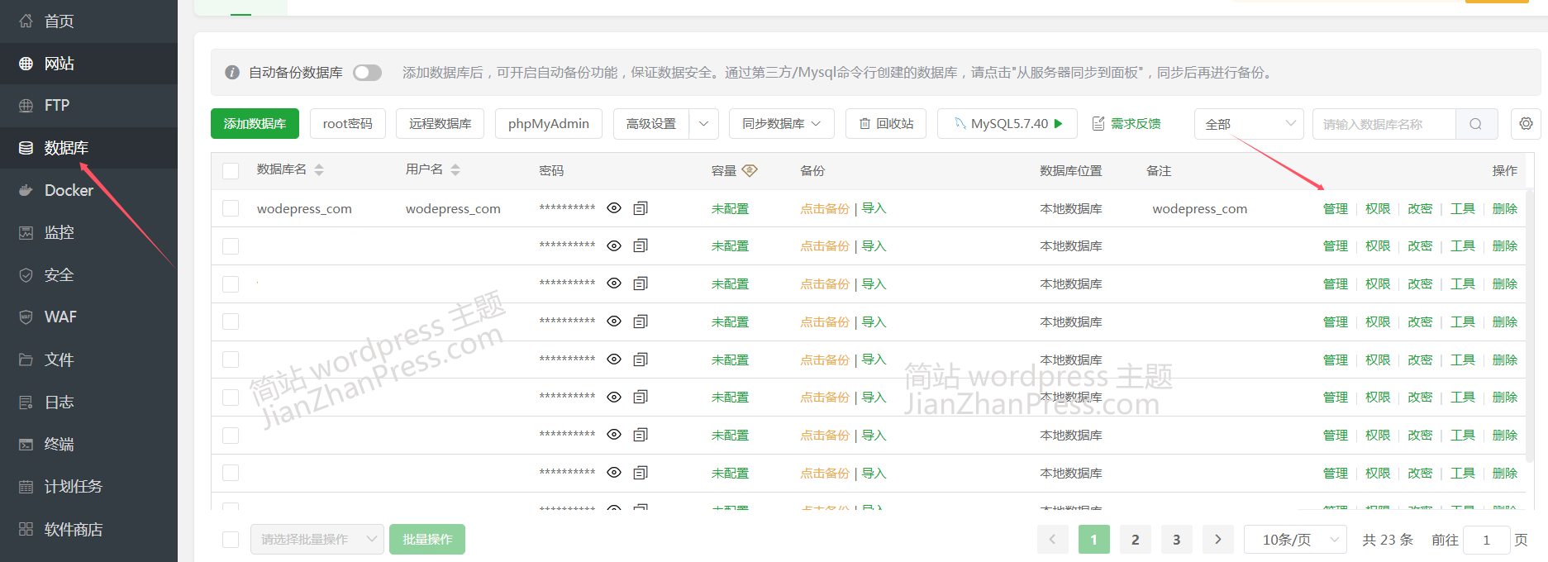The width and height of the screenshot is (1548, 562).
Task: Click the info icon beside auto backup
Action: (x=232, y=73)
